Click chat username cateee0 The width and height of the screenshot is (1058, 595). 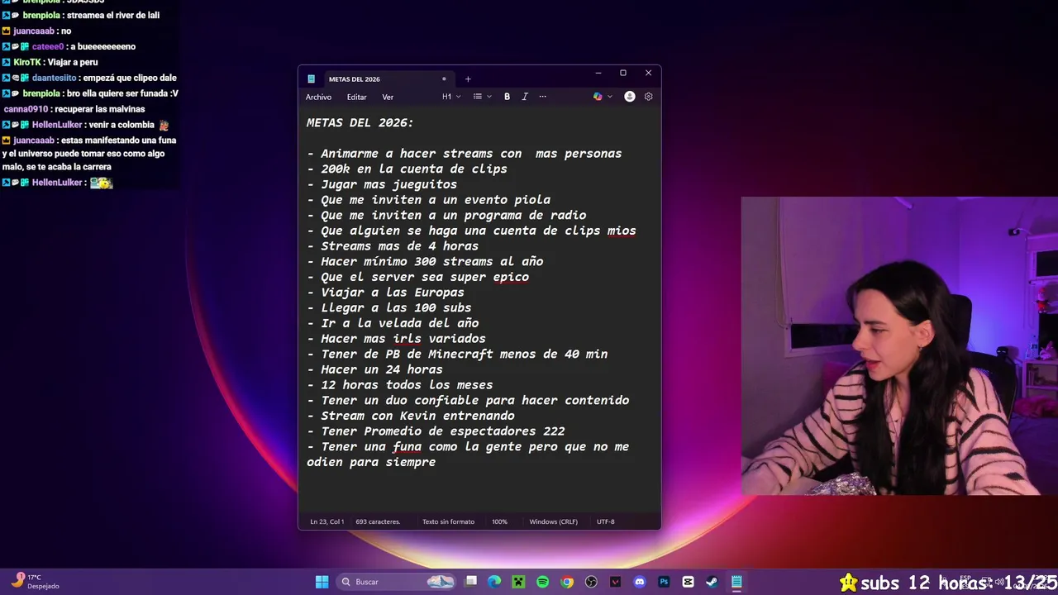point(47,46)
